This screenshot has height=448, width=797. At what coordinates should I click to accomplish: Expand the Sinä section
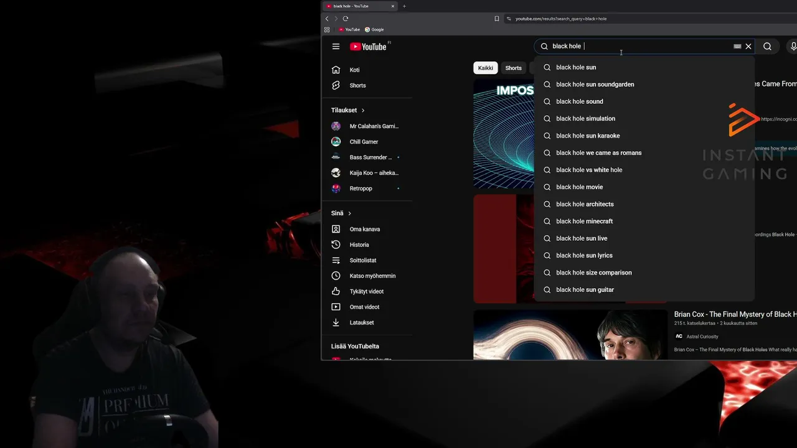[341, 213]
